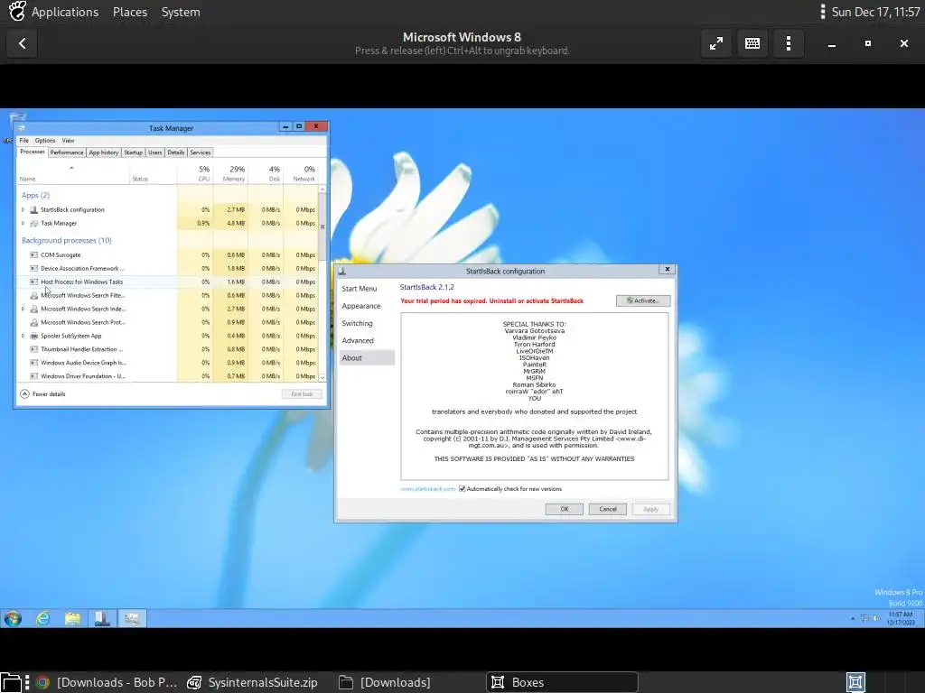The image size is (925, 693).
Task: Open GNOME Applications menu
Action: 65,12
